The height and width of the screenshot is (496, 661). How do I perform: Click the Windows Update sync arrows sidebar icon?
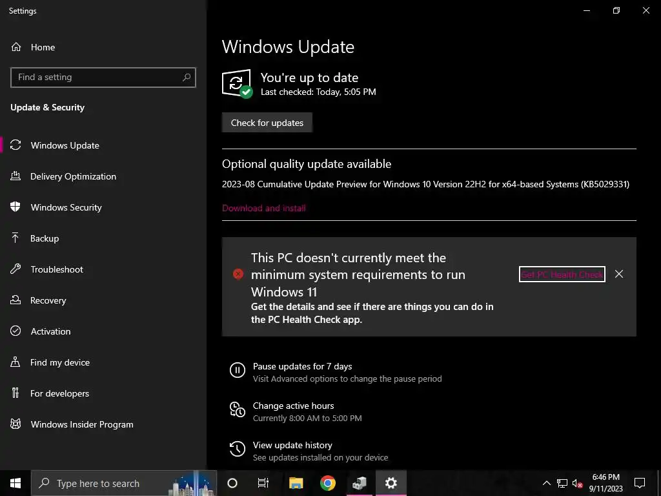(15, 145)
